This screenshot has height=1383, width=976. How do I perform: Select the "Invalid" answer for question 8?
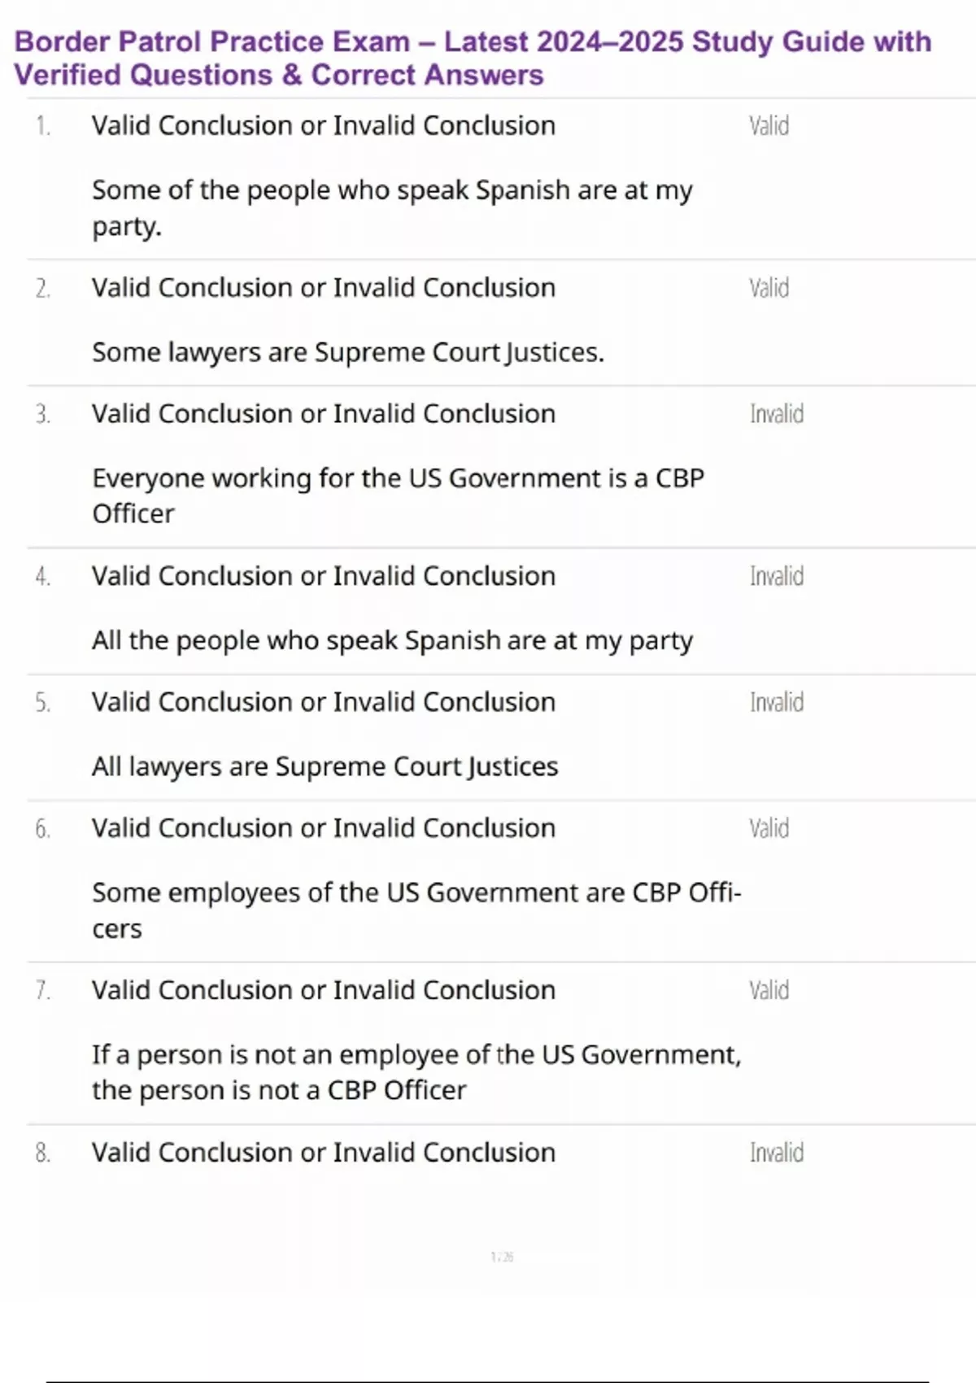coord(776,1153)
